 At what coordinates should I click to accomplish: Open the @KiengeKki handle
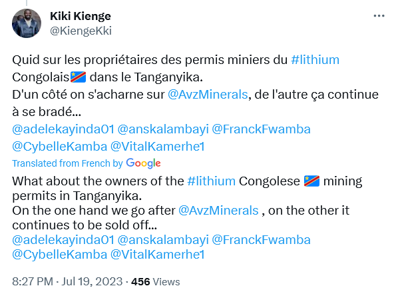(x=81, y=31)
